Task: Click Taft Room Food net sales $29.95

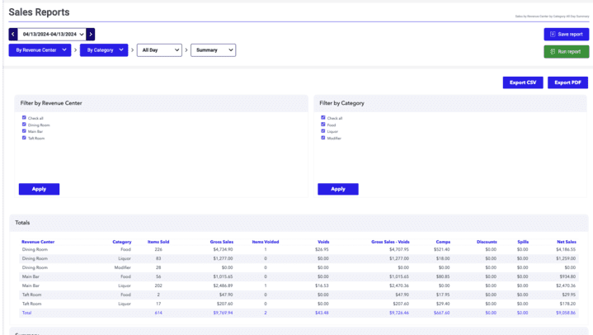Action: 569,295
